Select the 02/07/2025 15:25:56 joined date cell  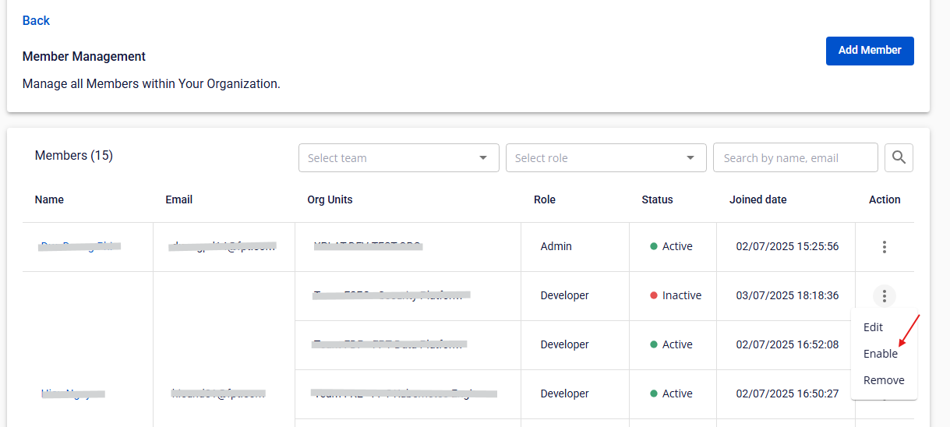pos(787,246)
